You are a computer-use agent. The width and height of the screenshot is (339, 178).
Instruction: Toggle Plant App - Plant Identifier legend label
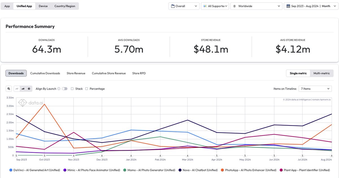click(307, 170)
